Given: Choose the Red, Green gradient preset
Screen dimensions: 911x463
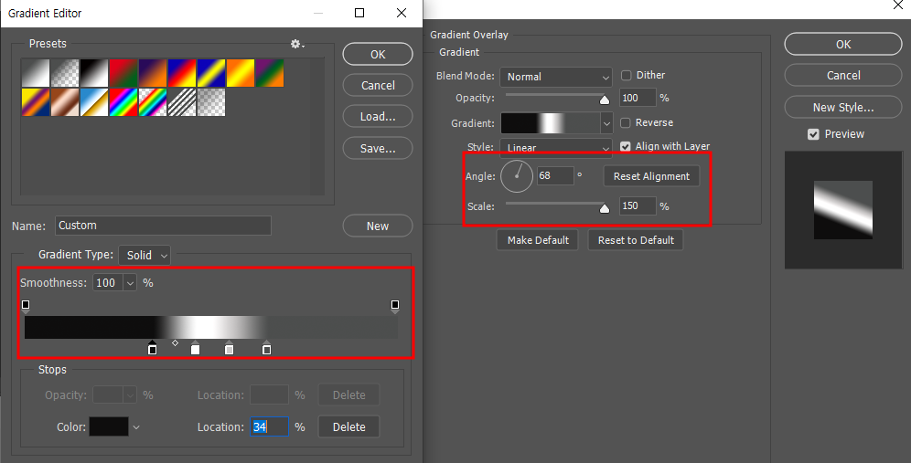Looking at the screenshot, I should pos(123,73).
